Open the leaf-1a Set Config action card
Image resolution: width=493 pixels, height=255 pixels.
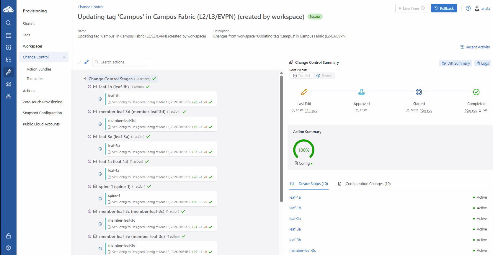161,174
